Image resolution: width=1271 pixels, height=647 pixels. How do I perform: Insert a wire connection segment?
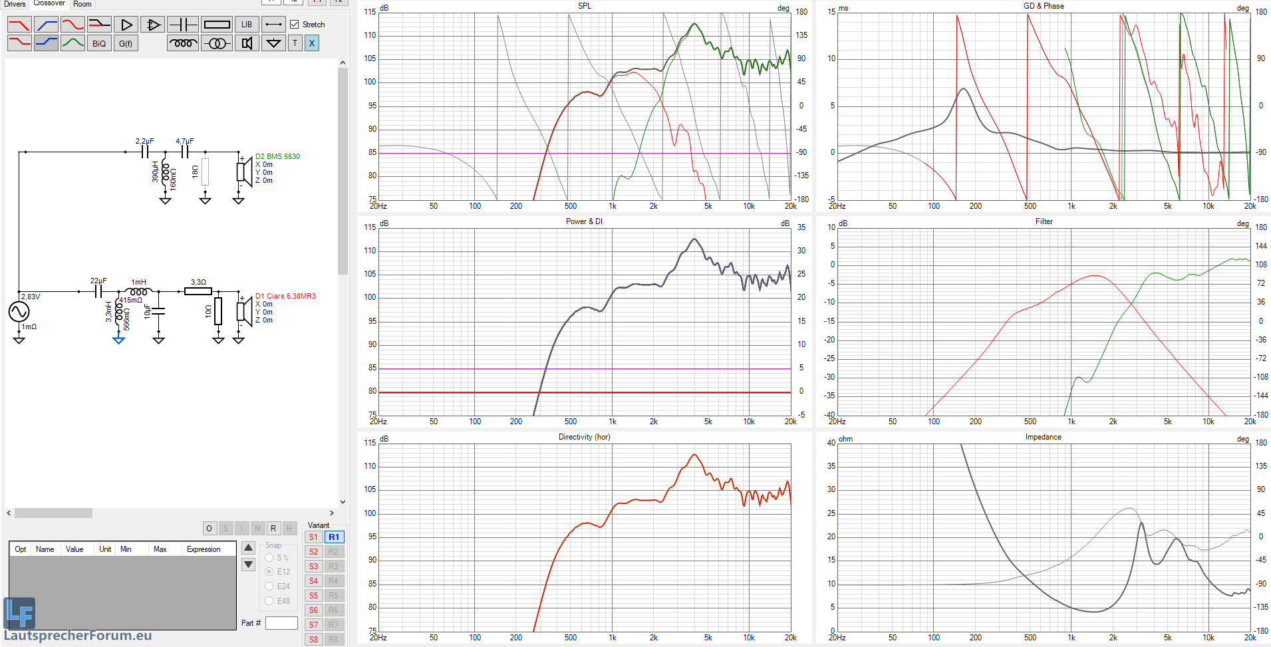[273, 25]
